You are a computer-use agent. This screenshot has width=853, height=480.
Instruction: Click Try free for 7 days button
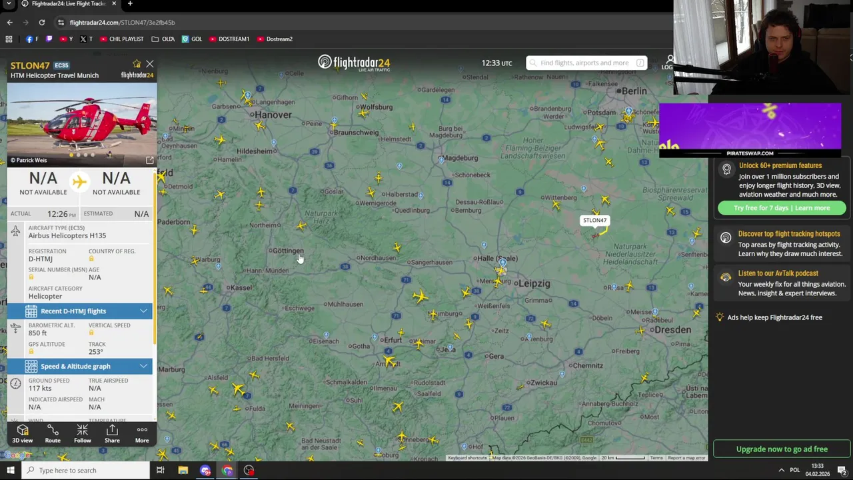tap(782, 208)
